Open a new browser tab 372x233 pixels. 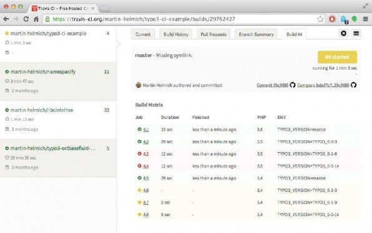(x=104, y=9)
